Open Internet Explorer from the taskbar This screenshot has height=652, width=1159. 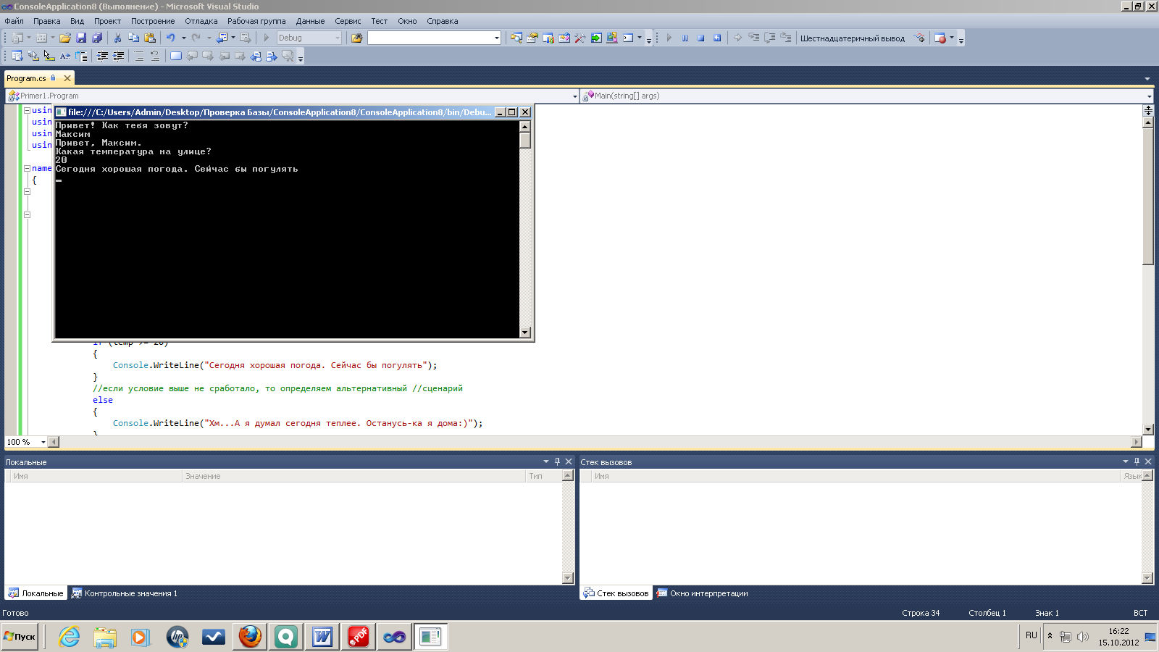(70, 637)
